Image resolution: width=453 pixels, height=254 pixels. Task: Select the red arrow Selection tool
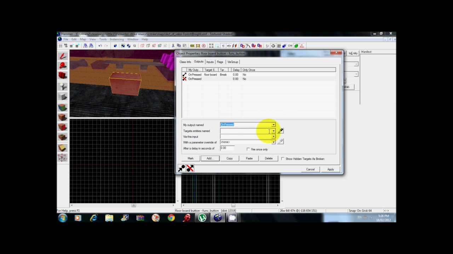63,56
